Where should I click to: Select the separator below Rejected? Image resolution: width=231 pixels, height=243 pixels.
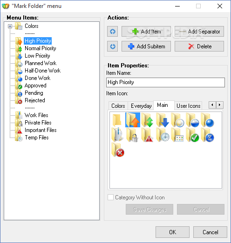coord(30,108)
